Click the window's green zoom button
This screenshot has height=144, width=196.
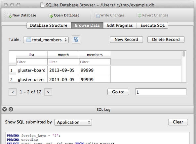tap(19, 5)
